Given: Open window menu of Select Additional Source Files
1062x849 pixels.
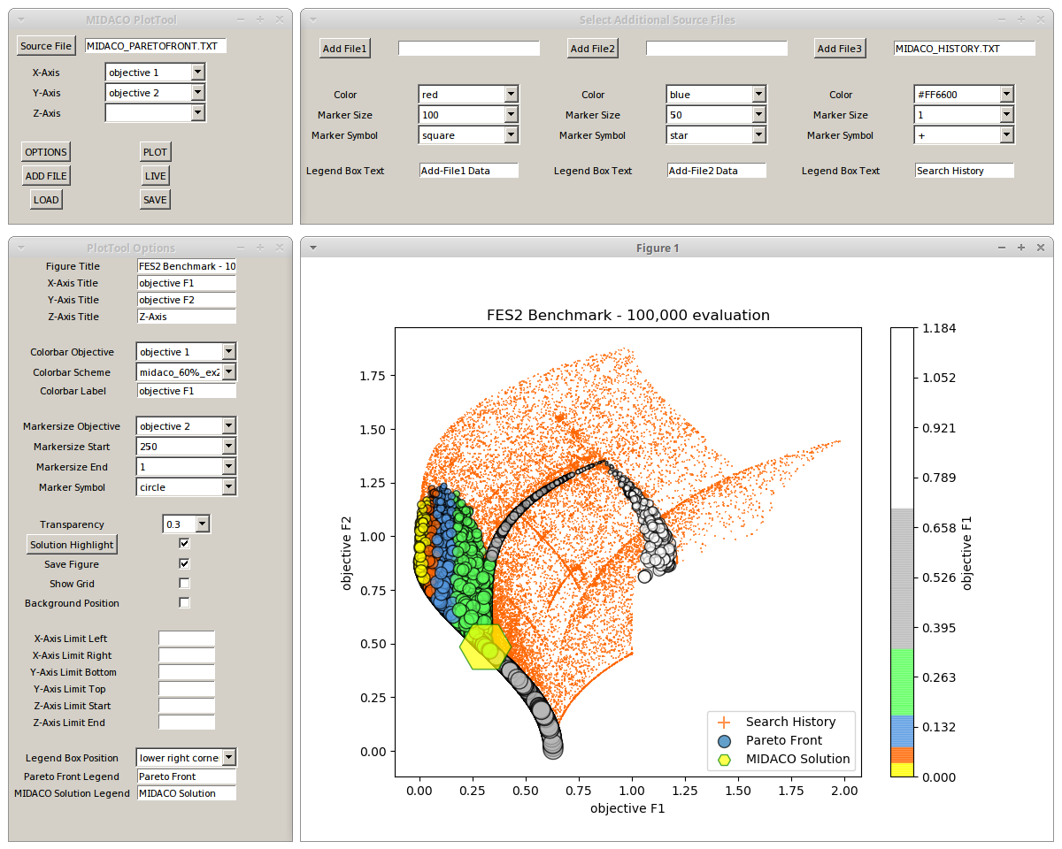Looking at the screenshot, I should click(x=313, y=19).
